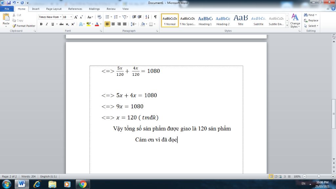Open the borders dropdown arrow
Viewport: 336px width, 189px height.
[x=155, y=24]
